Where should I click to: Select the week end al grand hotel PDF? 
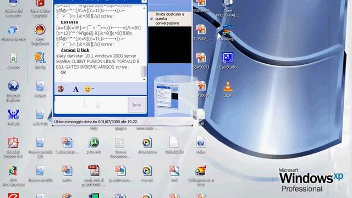click(x=94, y=176)
